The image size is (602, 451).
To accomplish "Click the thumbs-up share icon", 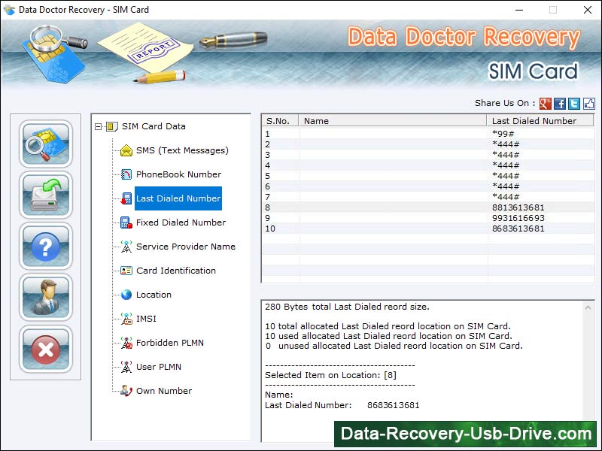I will (588, 104).
